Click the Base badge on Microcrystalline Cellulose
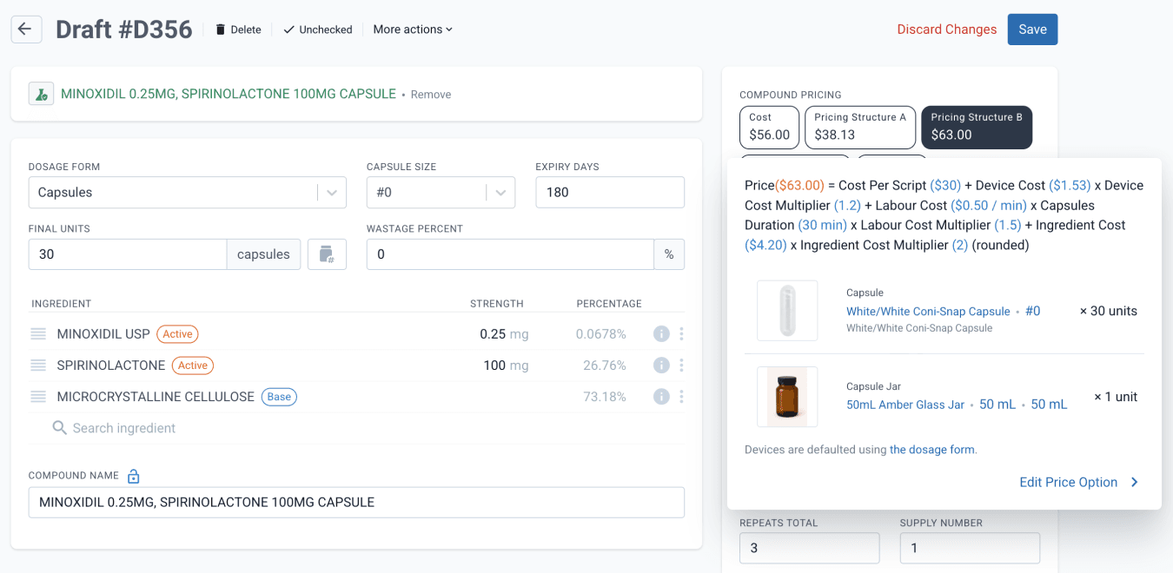The height and width of the screenshot is (573, 1173). pos(279,397)
